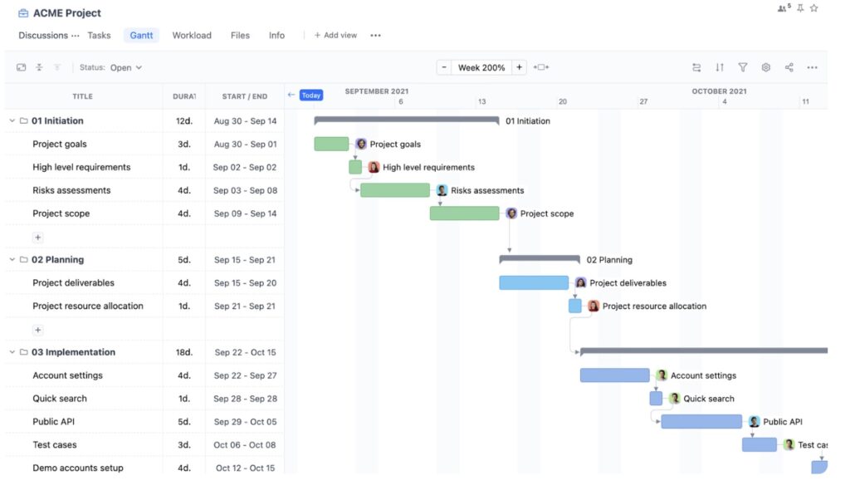
Task: Click the Add view button
Action: click(335, 35)
